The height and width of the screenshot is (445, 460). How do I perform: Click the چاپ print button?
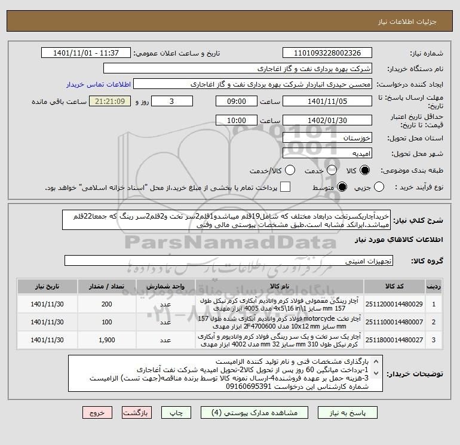176,413
